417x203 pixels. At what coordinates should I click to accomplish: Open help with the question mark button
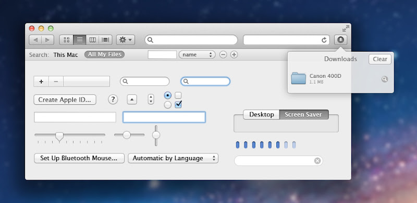pyautogui.click(x=113, y=100)
